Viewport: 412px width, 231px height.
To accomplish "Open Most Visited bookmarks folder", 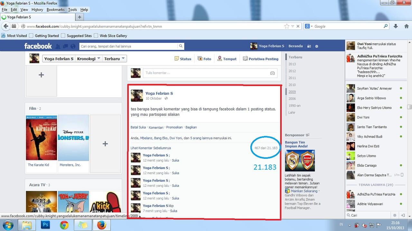I will point(14,36).
